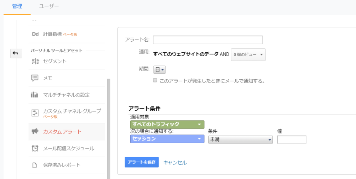The width and height of the screenshot is (356, 179).
Task: Click the multi-channel bar chart icon
Action: [35, 95]
